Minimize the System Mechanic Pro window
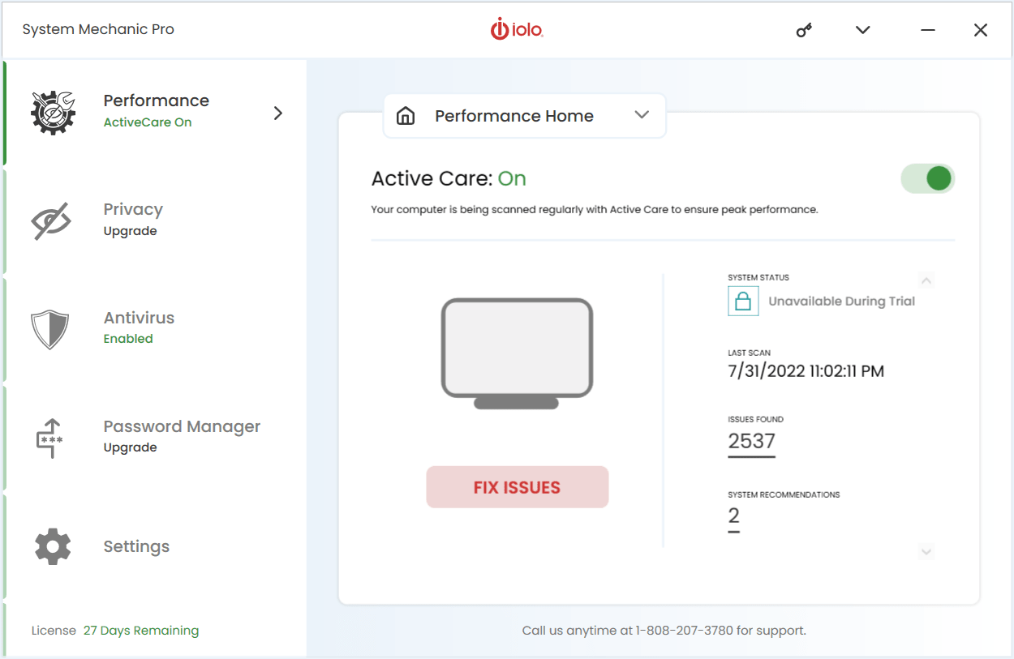Viewport: 1014px width, 659px height. pyautogui.click(x=928, y=30)
